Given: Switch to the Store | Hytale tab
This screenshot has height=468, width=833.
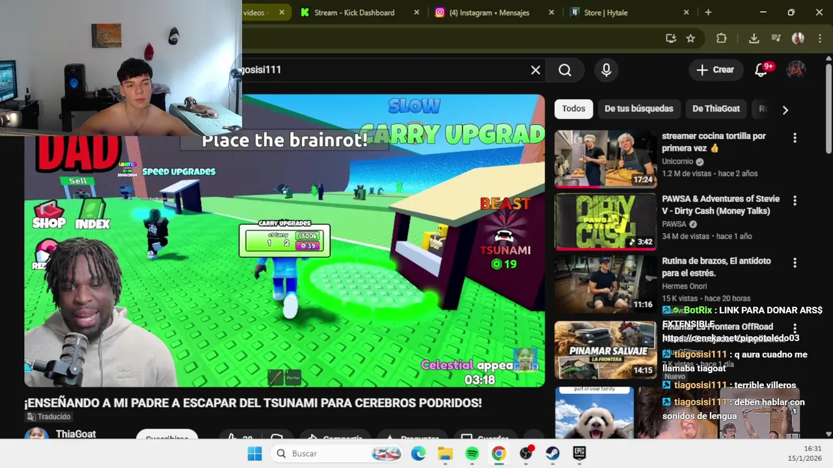Looking at the screenshot, I should (x=606, y=12).
